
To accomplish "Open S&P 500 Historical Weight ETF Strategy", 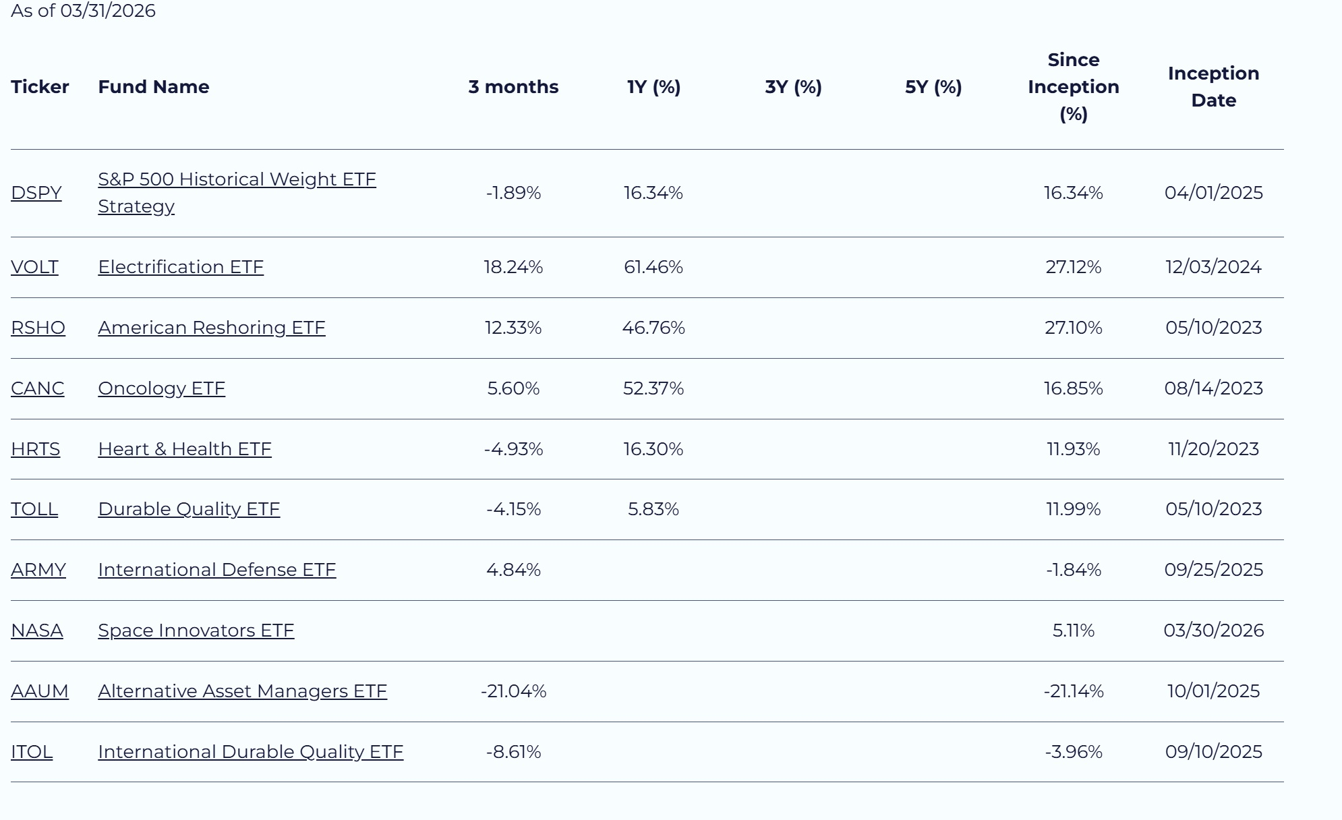I will pyautogui.click(x=237, y=193).
